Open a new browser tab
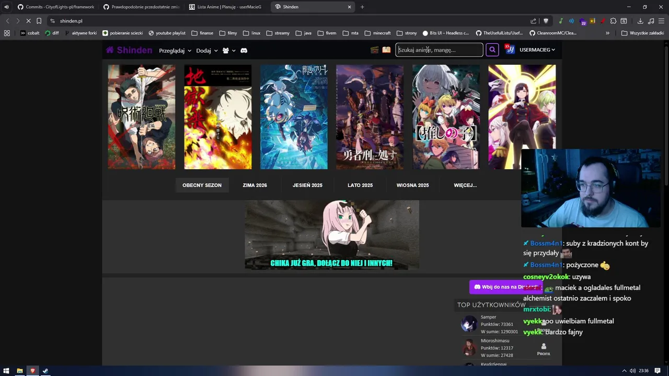Screen dimensions: 669x376 coord(362,7)
